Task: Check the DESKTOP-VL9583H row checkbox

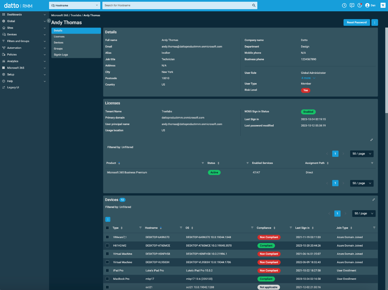Action: tap(107, 262)
